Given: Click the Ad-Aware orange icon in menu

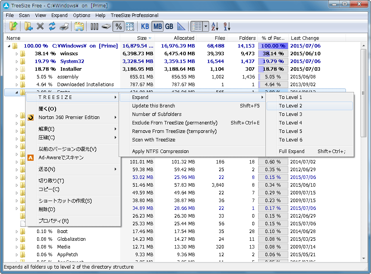Looking at the screenshot, I should (31, 158).
